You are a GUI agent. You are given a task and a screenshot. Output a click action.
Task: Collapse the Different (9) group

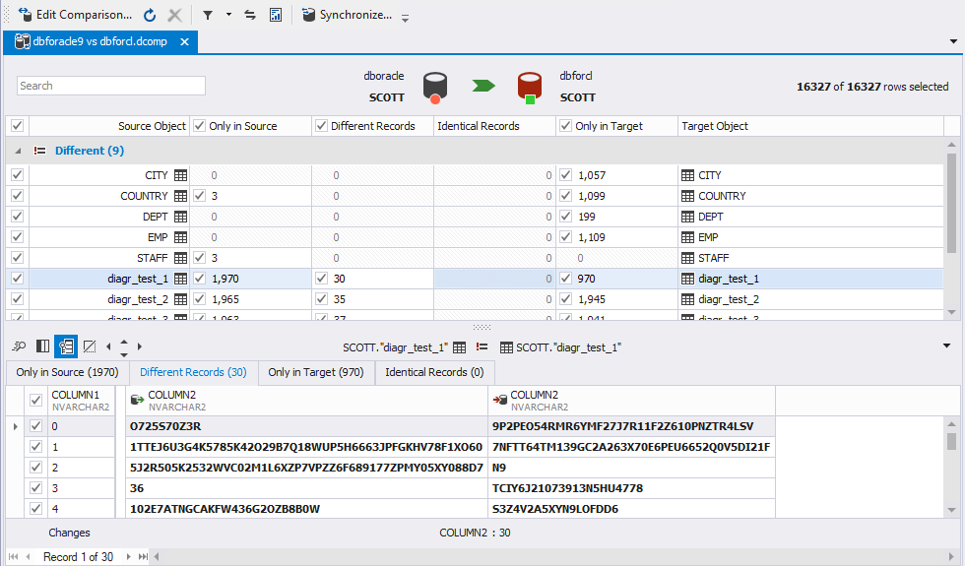(x=17, y=151)
